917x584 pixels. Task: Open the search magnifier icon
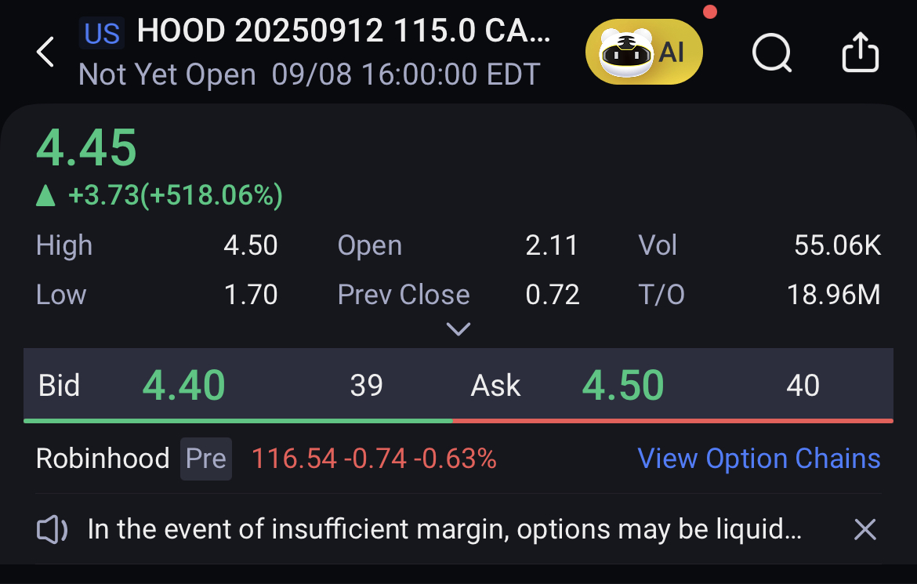[772, 53]
